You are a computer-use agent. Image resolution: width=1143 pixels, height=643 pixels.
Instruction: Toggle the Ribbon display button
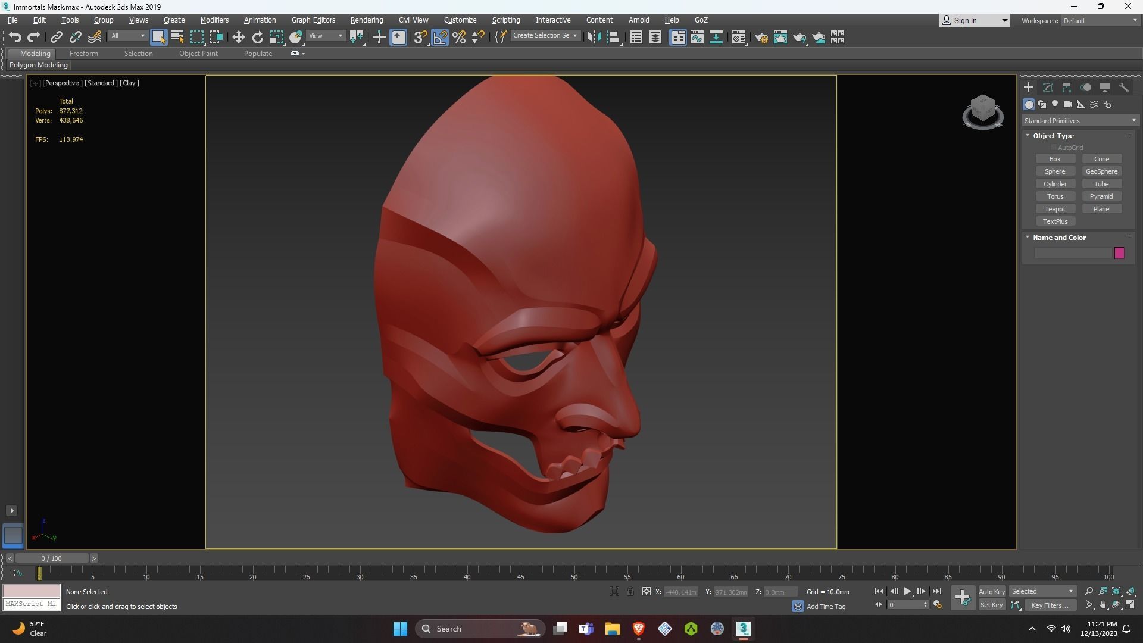point(677,38)
